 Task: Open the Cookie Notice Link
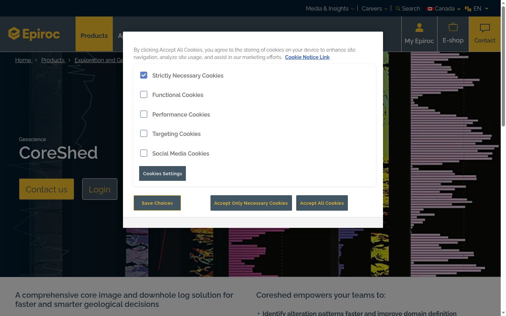coord(307,57)
